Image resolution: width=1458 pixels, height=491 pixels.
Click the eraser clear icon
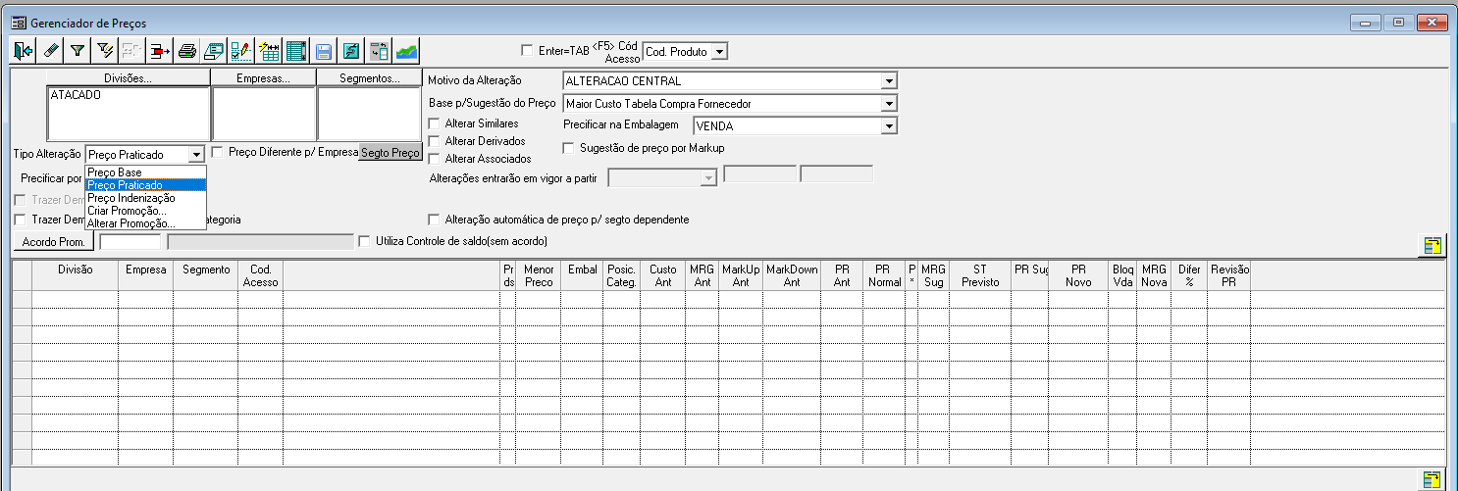[x=51, y=50]
